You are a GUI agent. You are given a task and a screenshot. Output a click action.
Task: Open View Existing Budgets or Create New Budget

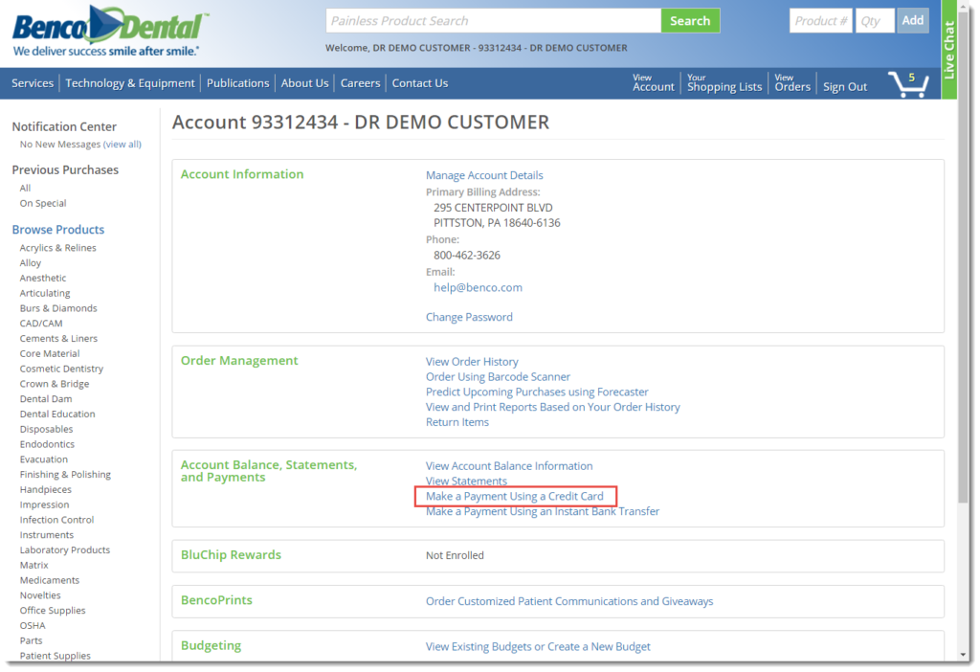pos(538,646)
